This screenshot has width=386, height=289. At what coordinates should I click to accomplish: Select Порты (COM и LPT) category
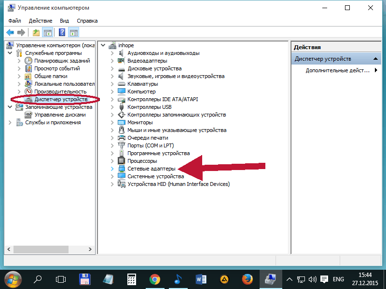coord(151,145)
